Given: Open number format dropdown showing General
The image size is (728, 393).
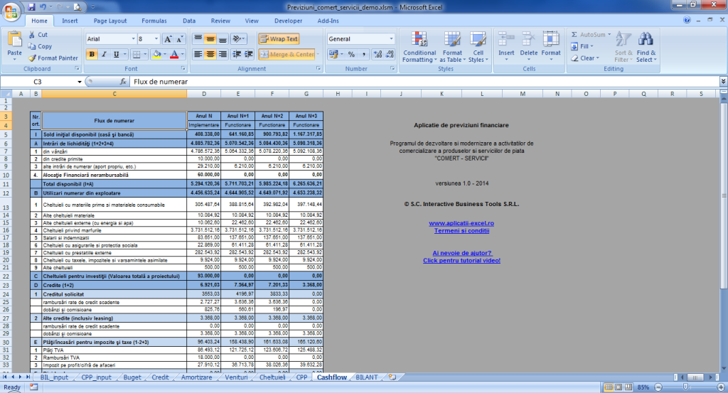Looking at the screenshot, I should pyautogui.click(x=391, y=39).
